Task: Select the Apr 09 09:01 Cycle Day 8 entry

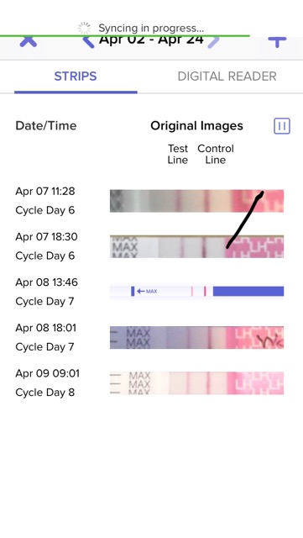Action: (47, 383)
